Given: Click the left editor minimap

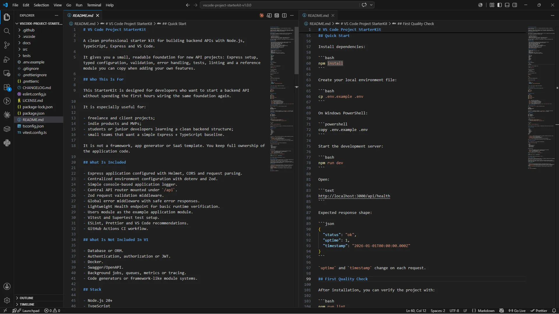Looking at the screenshot, I should tap(281, 99).
